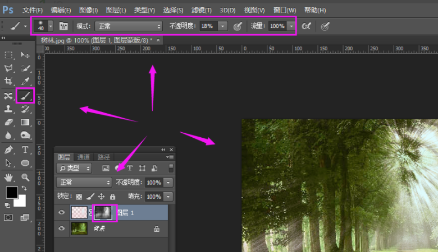This screenshot has height=252, width=438.
Task: Switch to the 路径 panel tab
Action: coord(103,157)
